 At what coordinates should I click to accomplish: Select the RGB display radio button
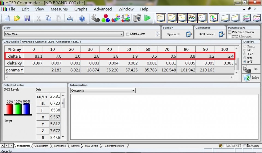point(245,50)
